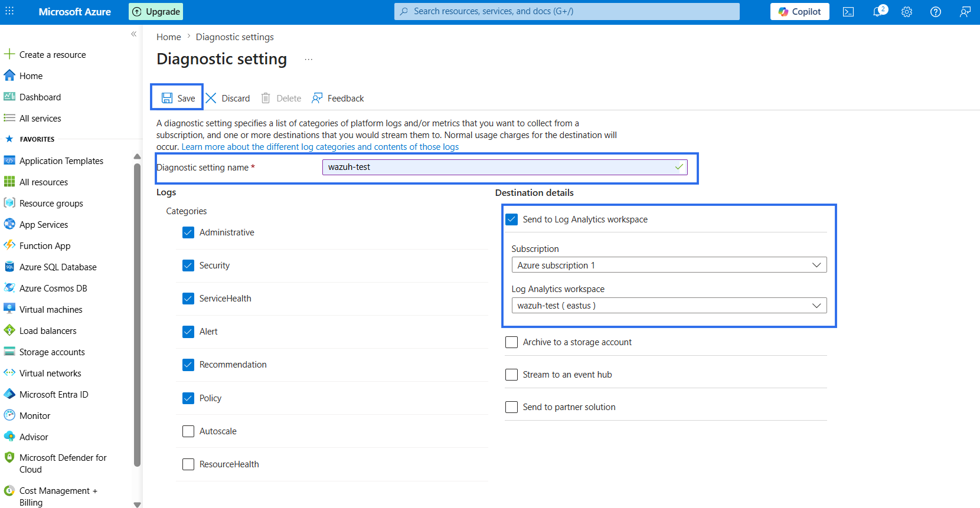The image size is (980, 508).
Task: Click the sidebar scrollbar thumb
Action: (138, 314)
